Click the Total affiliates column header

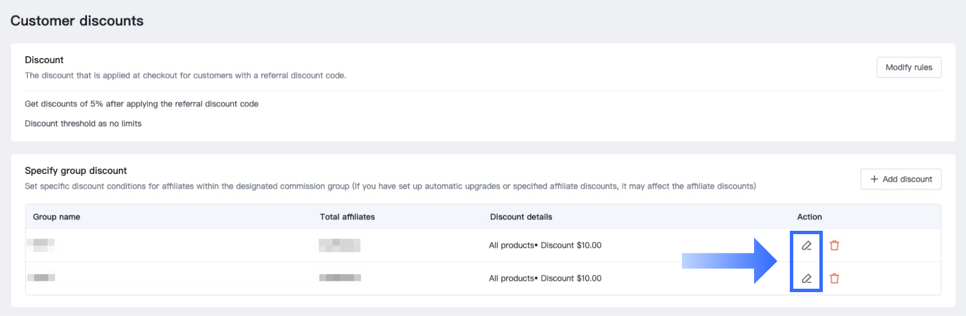click(347, 217)
